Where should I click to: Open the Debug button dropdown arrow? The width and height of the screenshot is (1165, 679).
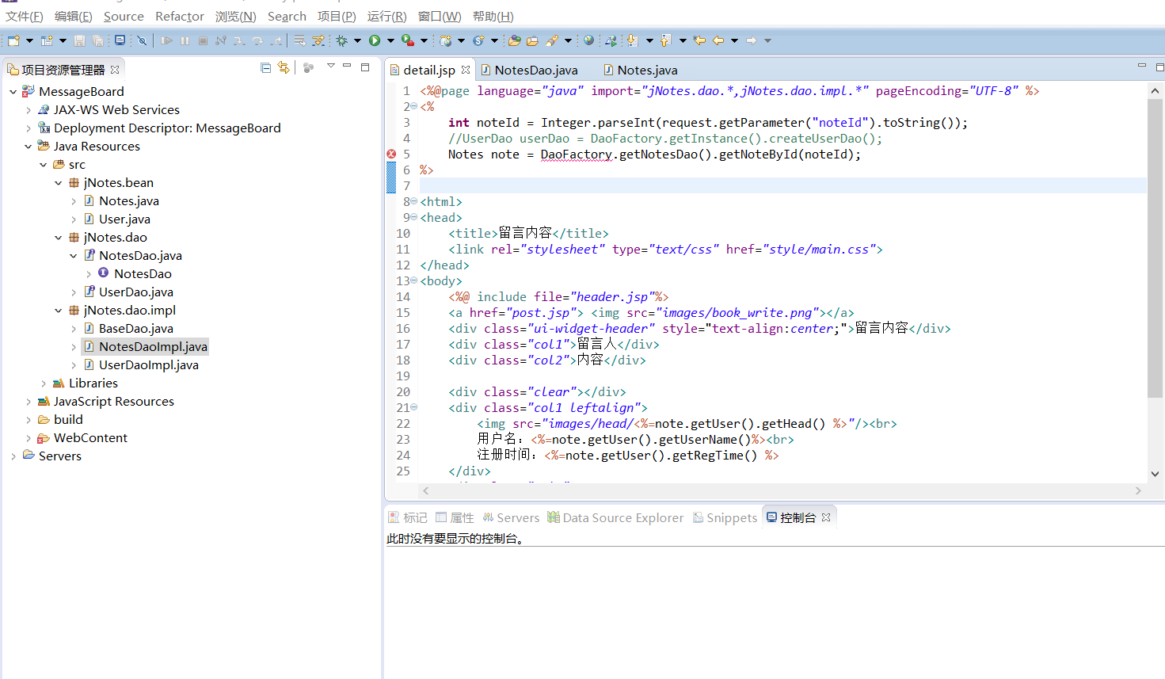click(357, 40)
